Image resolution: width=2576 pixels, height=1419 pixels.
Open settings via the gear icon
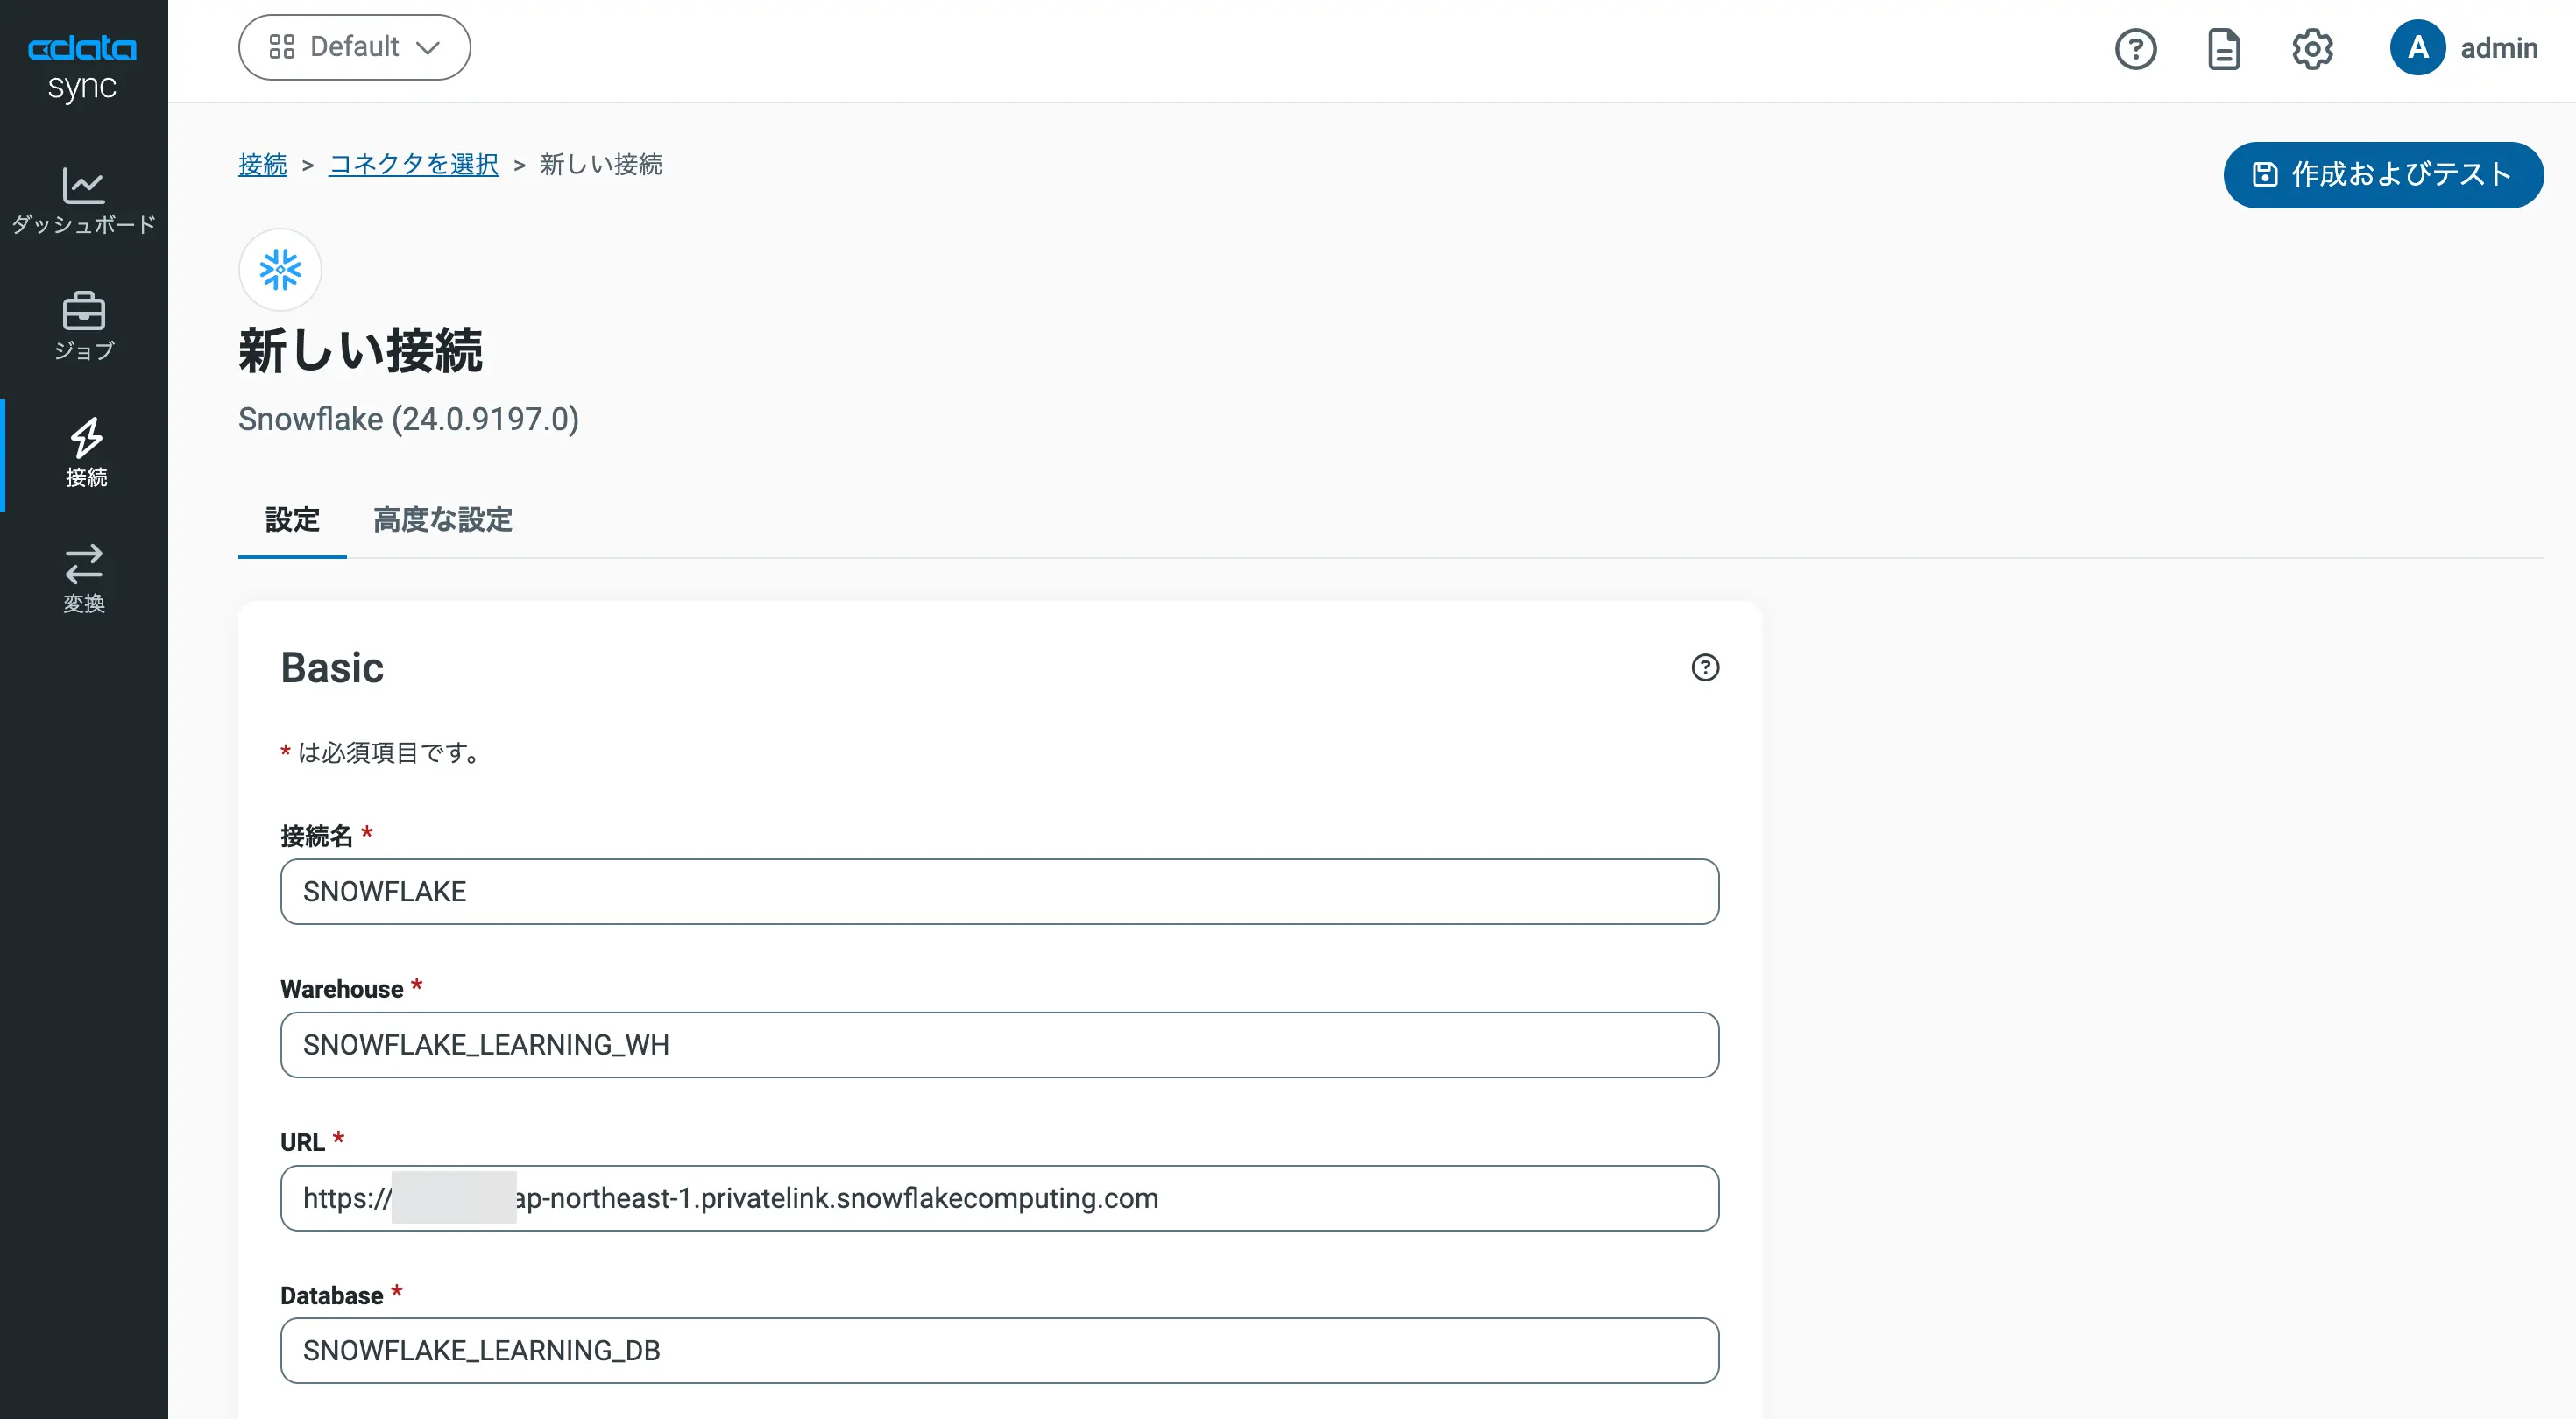(2312, 47)
